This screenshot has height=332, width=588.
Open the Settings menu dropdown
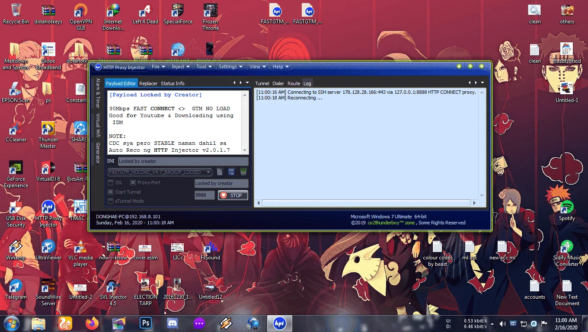tap(230, 67)
